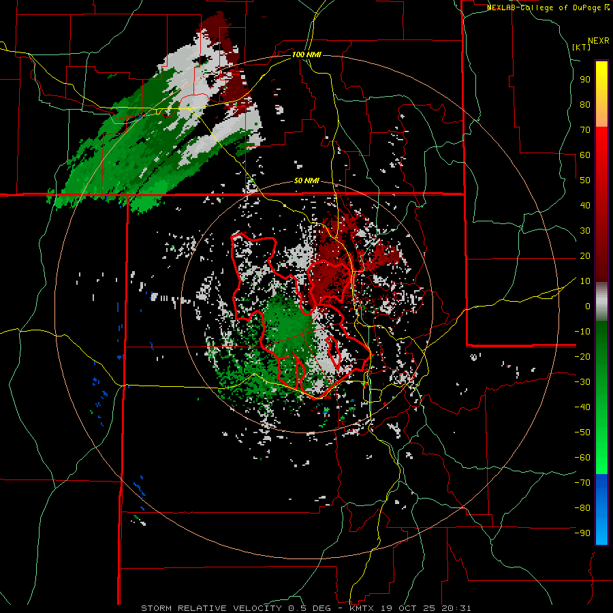This screenshot has height=613, width=613.
Task: Click the positive 70 legend value
Action: [x=585, y=130]
